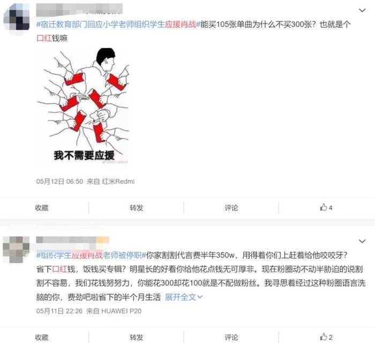Like the second post with 2 likes

coord(326,337)
